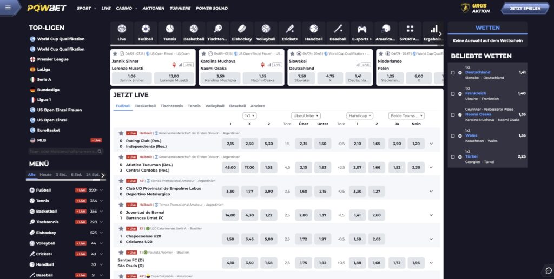Check the Deutschland popular bet checkbox
Viewport: 554px width, 279px height.
tap(453, 72)
